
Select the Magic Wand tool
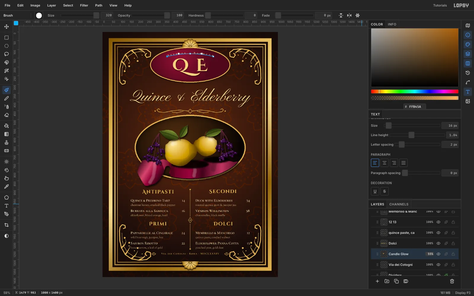(x=7, y=71)
